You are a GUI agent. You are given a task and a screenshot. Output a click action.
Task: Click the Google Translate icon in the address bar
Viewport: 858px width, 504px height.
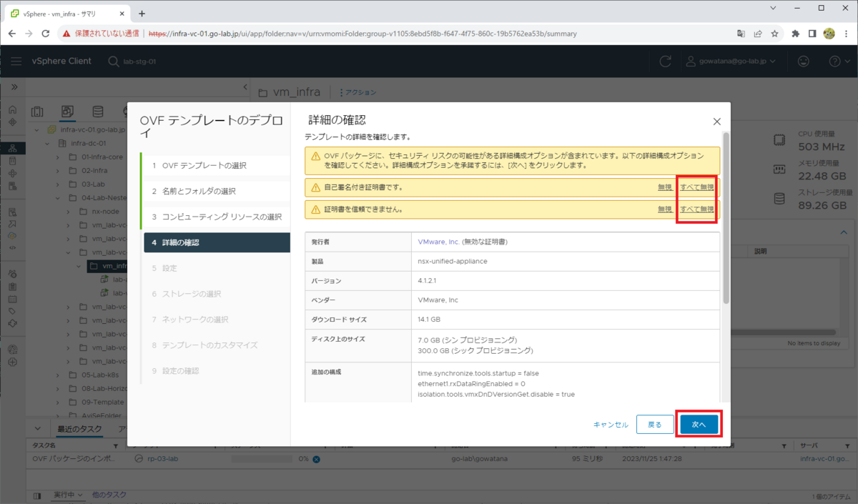(741, 34)
